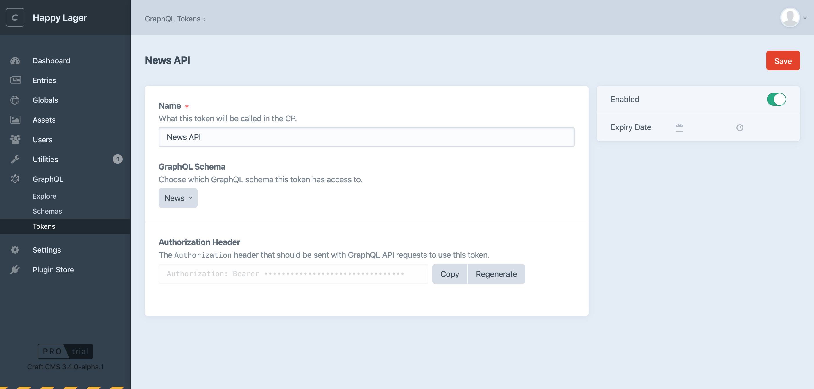
Task: Open the Plugin Store plug icon
Action: (15, 269)
